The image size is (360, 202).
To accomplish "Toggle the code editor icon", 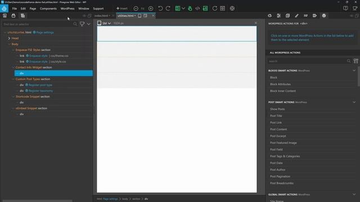I will click(197, 8).
